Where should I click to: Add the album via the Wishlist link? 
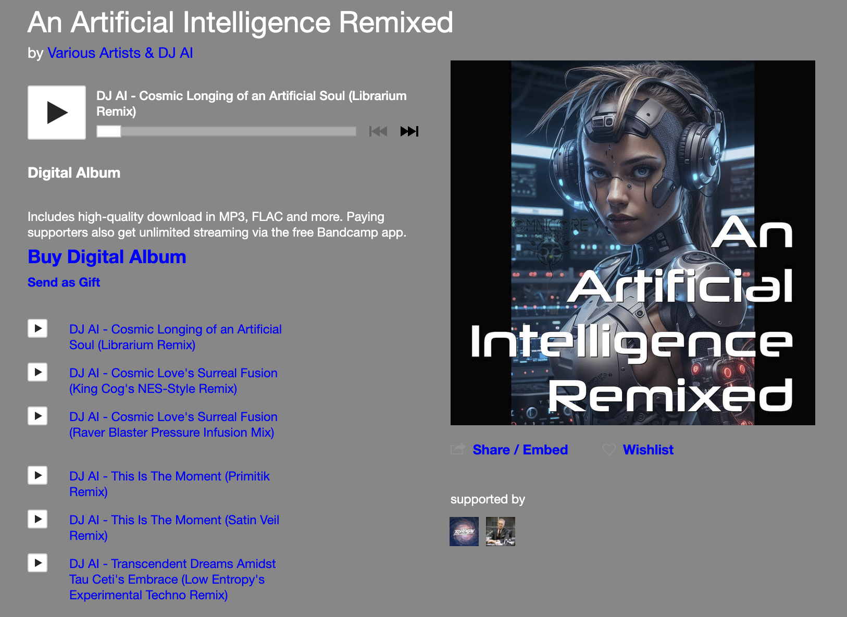click(x=648, y=450)
